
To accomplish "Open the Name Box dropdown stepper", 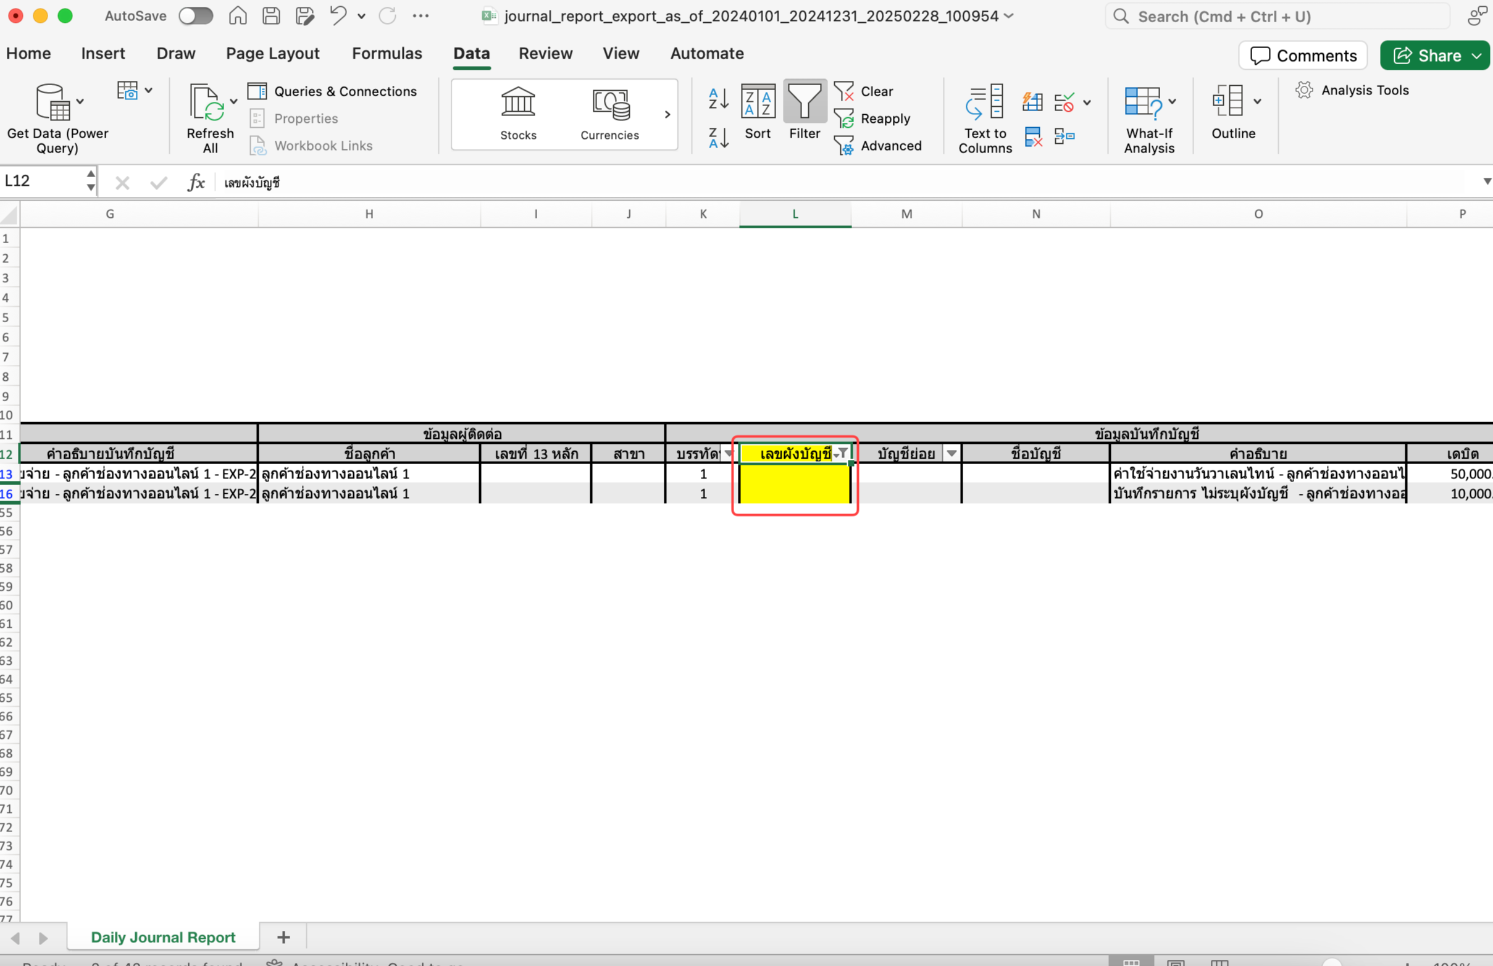I will click(91, 181).
